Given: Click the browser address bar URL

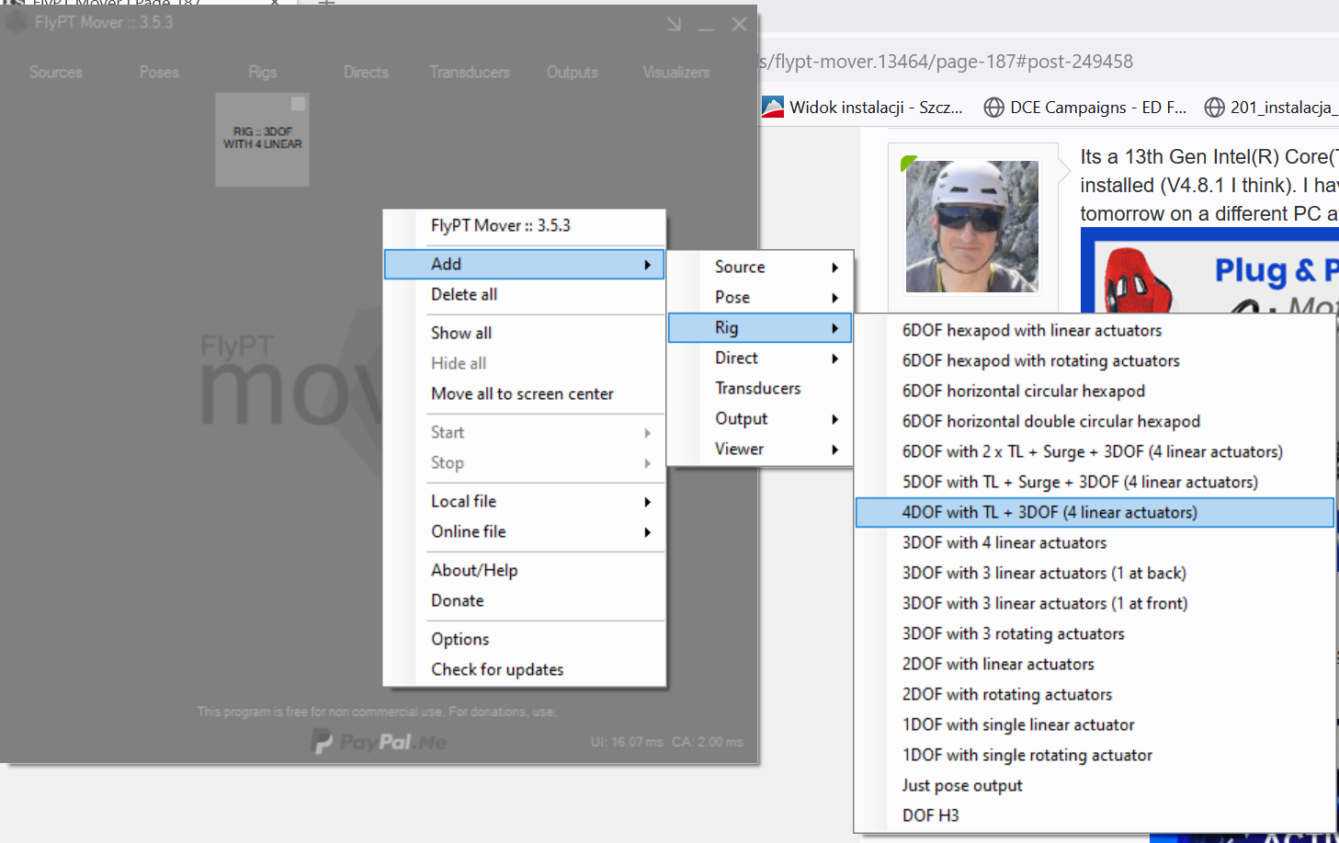Looking at the screenshot, I should (x=946, y=62).
